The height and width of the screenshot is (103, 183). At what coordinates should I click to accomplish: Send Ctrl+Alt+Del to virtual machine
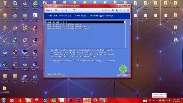[62, 10]
